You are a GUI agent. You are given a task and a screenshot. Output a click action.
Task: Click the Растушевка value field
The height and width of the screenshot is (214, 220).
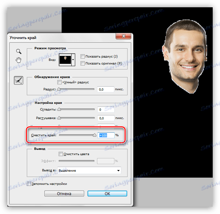[106, 118]
